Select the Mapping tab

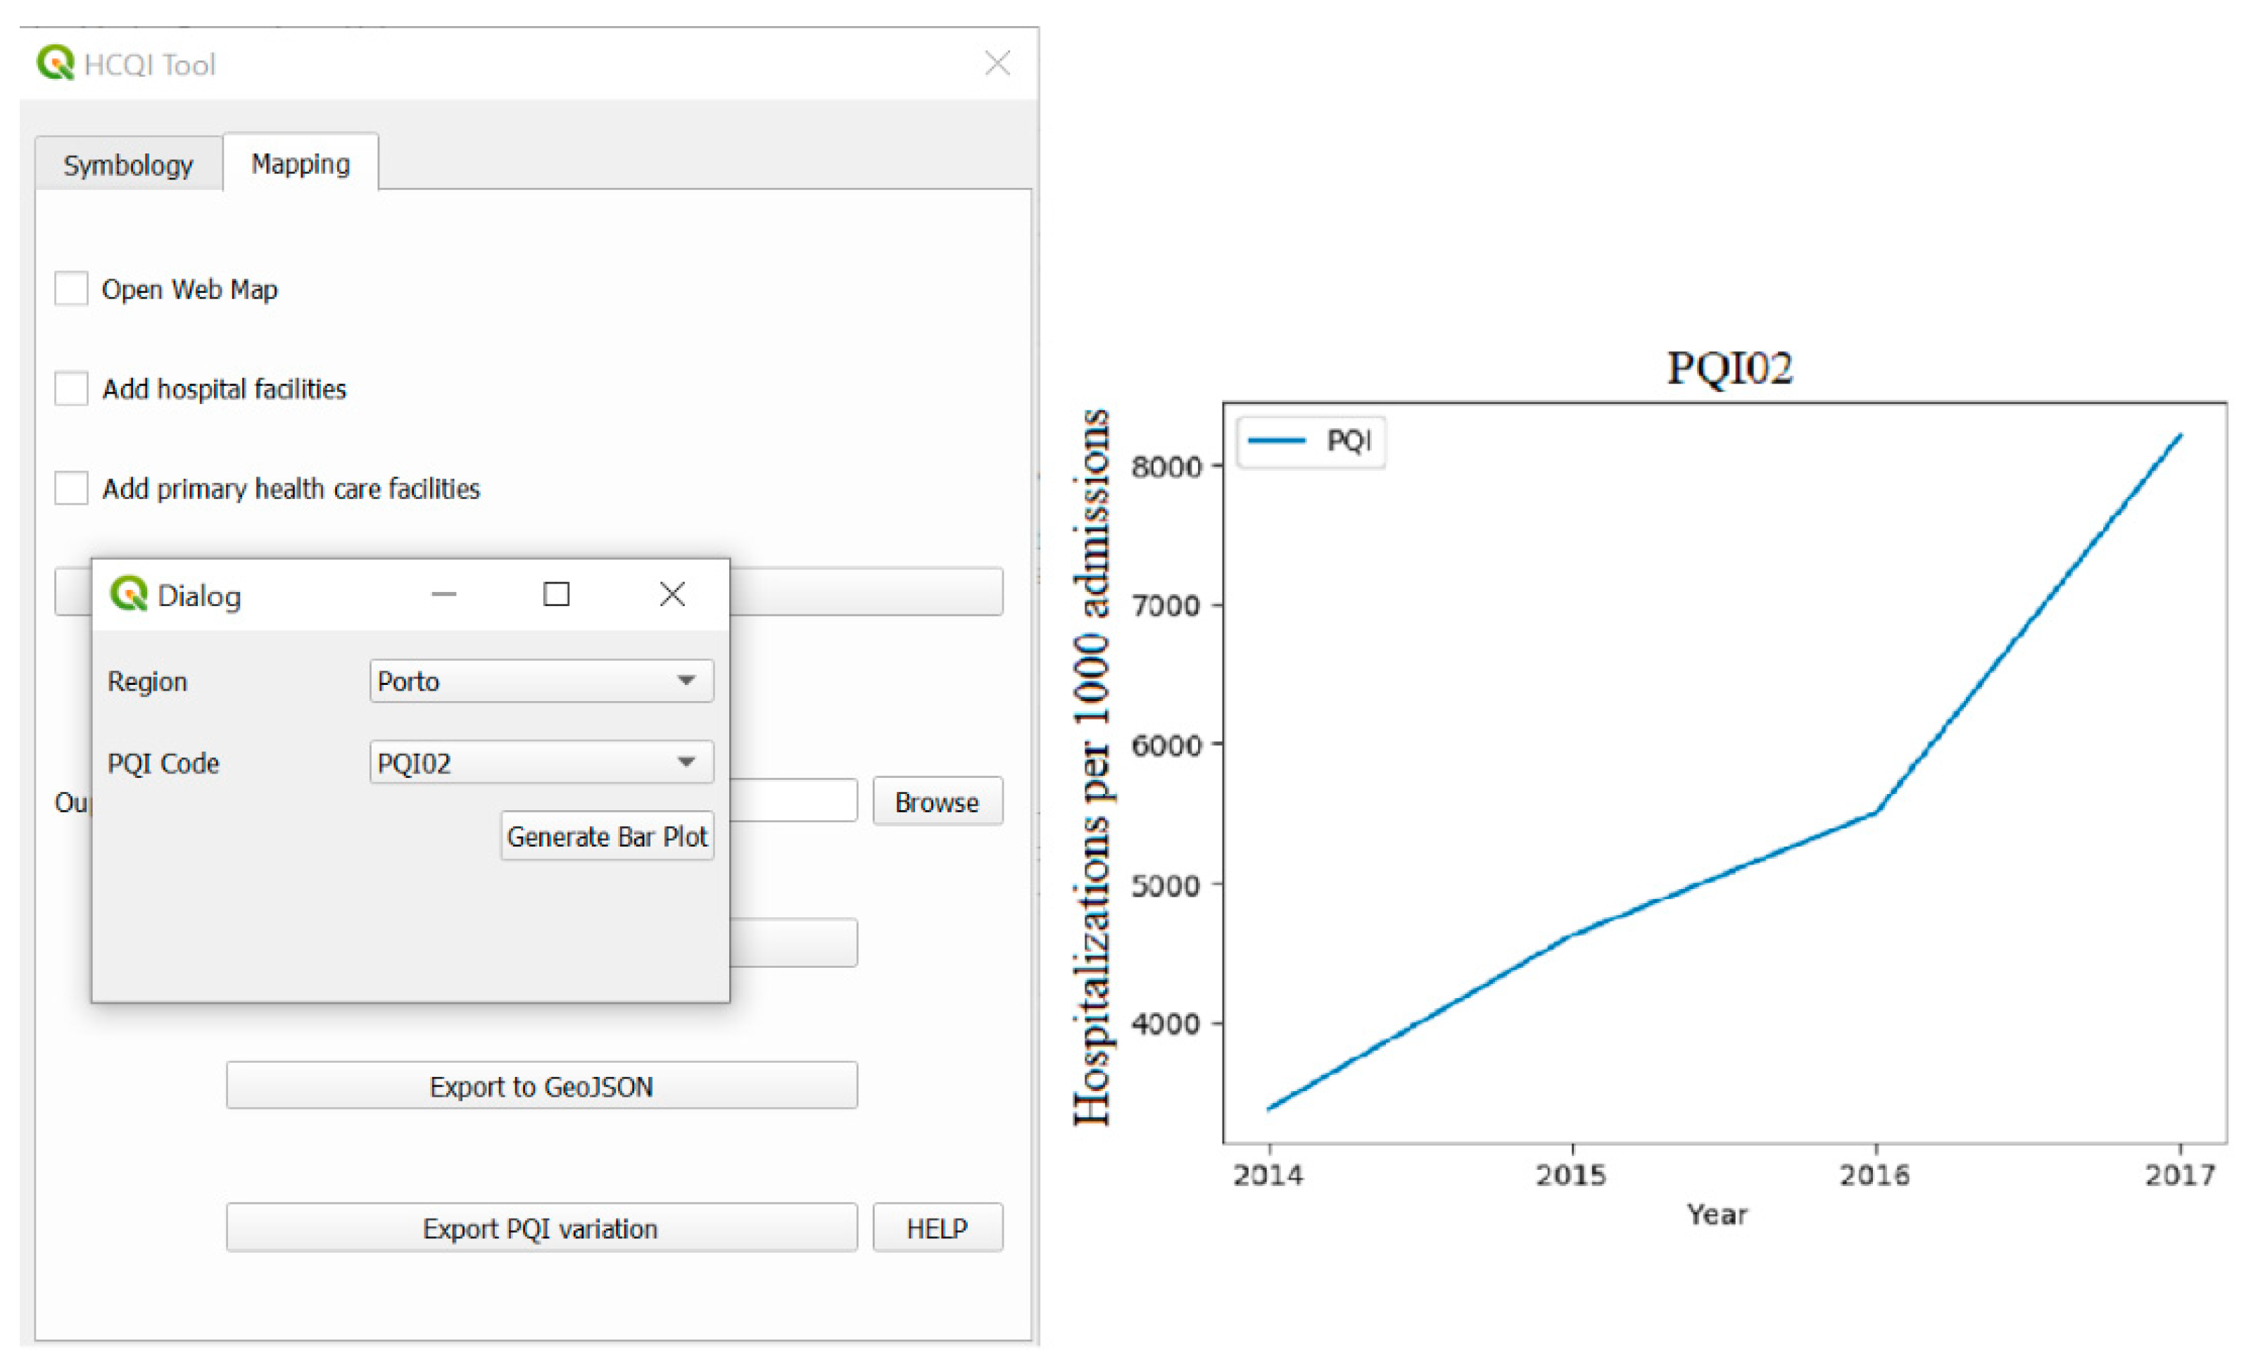pyautogui.click(x=301, y=164)
